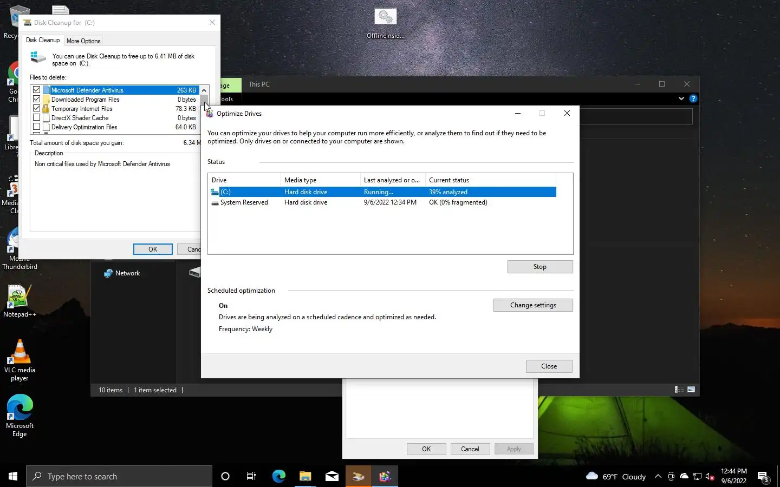Open Cortana from the taskbar
Image resolution: width=780 pixels, height=487 pixels.
(225, 476)
